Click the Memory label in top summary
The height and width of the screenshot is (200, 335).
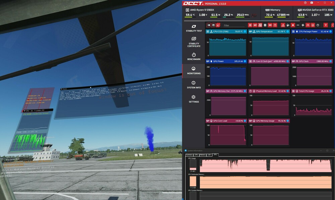click(x=275, y=10)
